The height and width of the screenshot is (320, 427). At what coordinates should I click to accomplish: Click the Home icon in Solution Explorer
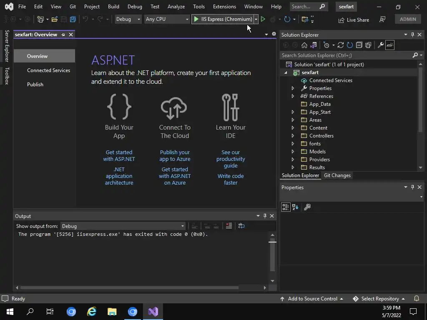click(x=304, y=45)
